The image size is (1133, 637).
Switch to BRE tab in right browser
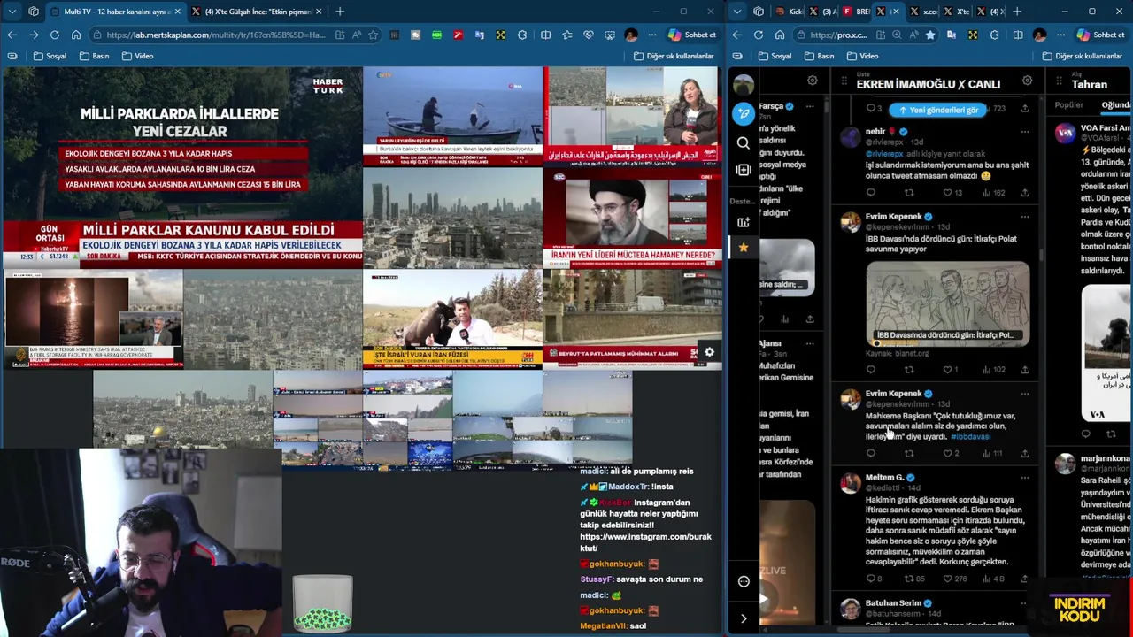[x=856, y=12]
